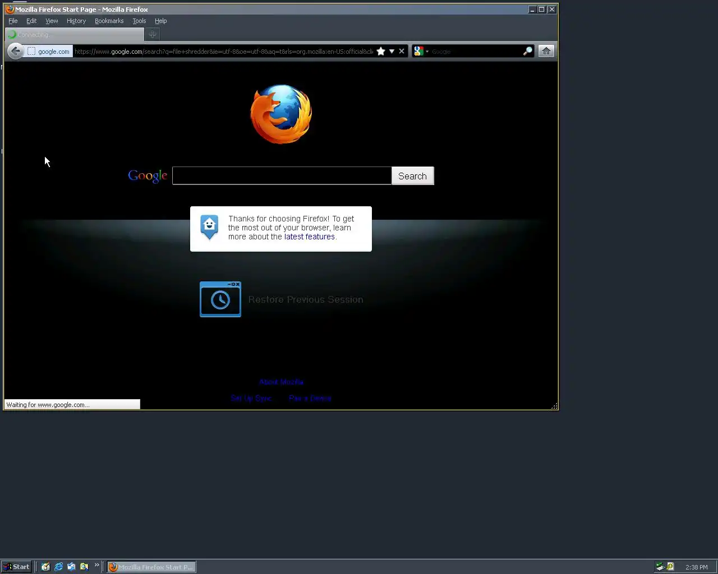Open the latest features link
718x574 pixels.
[309, 237]
